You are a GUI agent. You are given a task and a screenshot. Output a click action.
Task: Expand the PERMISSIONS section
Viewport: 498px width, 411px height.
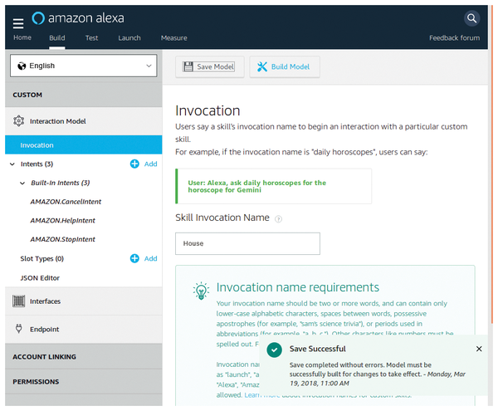click(84, 381)
